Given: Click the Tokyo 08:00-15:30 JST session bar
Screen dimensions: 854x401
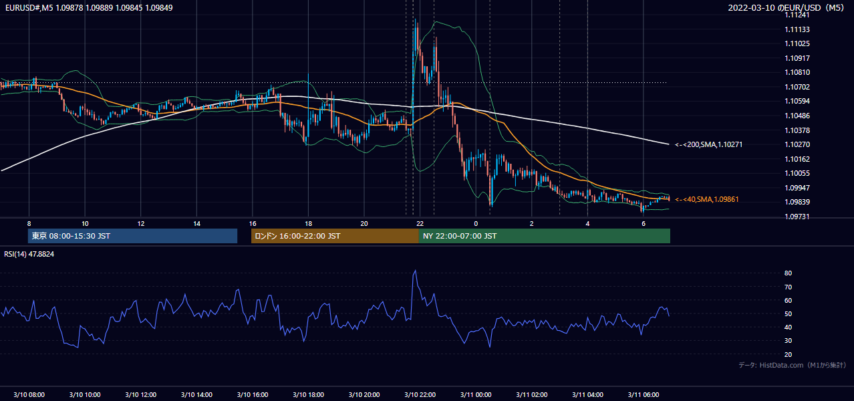Looking at the screenshot, I should tap(132, 236).
